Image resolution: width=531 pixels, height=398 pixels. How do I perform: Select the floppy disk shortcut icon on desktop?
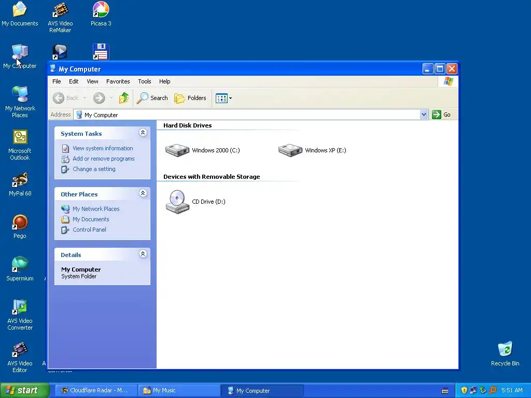pyautogui.click(x=101, y=51)
